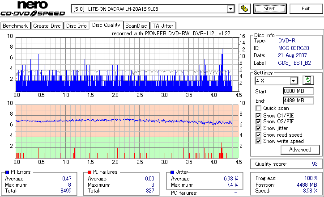The width and height of the screenshot is (324, 197).
Task: Click the disc date 21 Aug 2007
Action: [x=292, y=55]
